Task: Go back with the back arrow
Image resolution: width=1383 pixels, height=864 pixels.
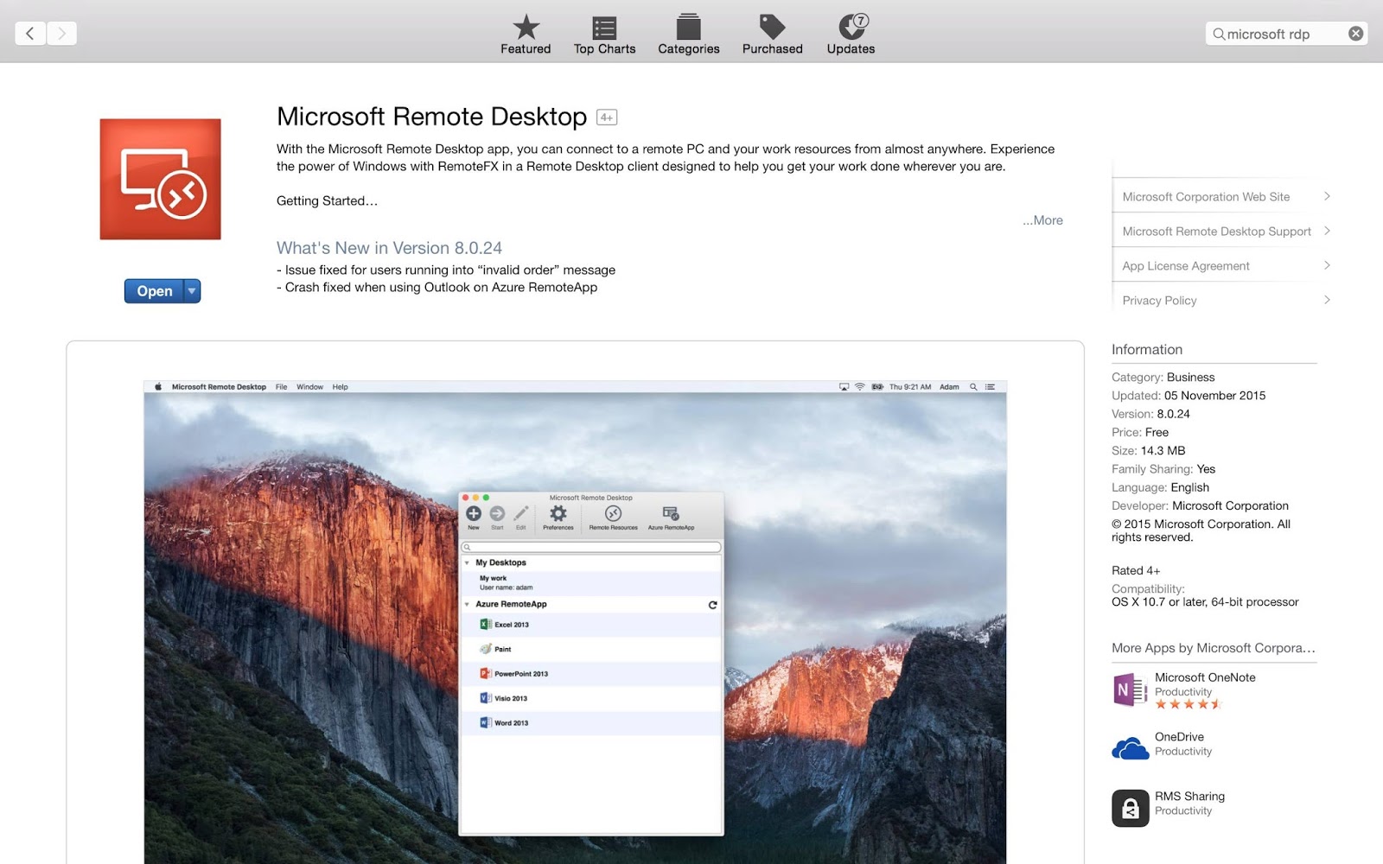Action: pyautogui.click(x=30, y=34)
